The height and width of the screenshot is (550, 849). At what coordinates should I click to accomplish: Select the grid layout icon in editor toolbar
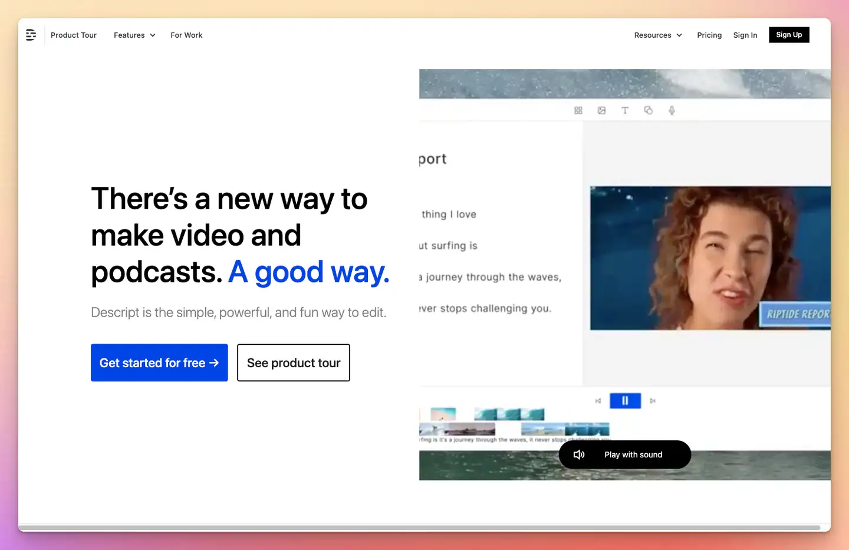point(578,110)
